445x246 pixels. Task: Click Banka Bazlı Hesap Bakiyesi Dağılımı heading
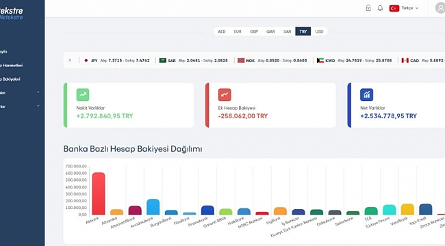pyautogui.click(x=133, y=149)
